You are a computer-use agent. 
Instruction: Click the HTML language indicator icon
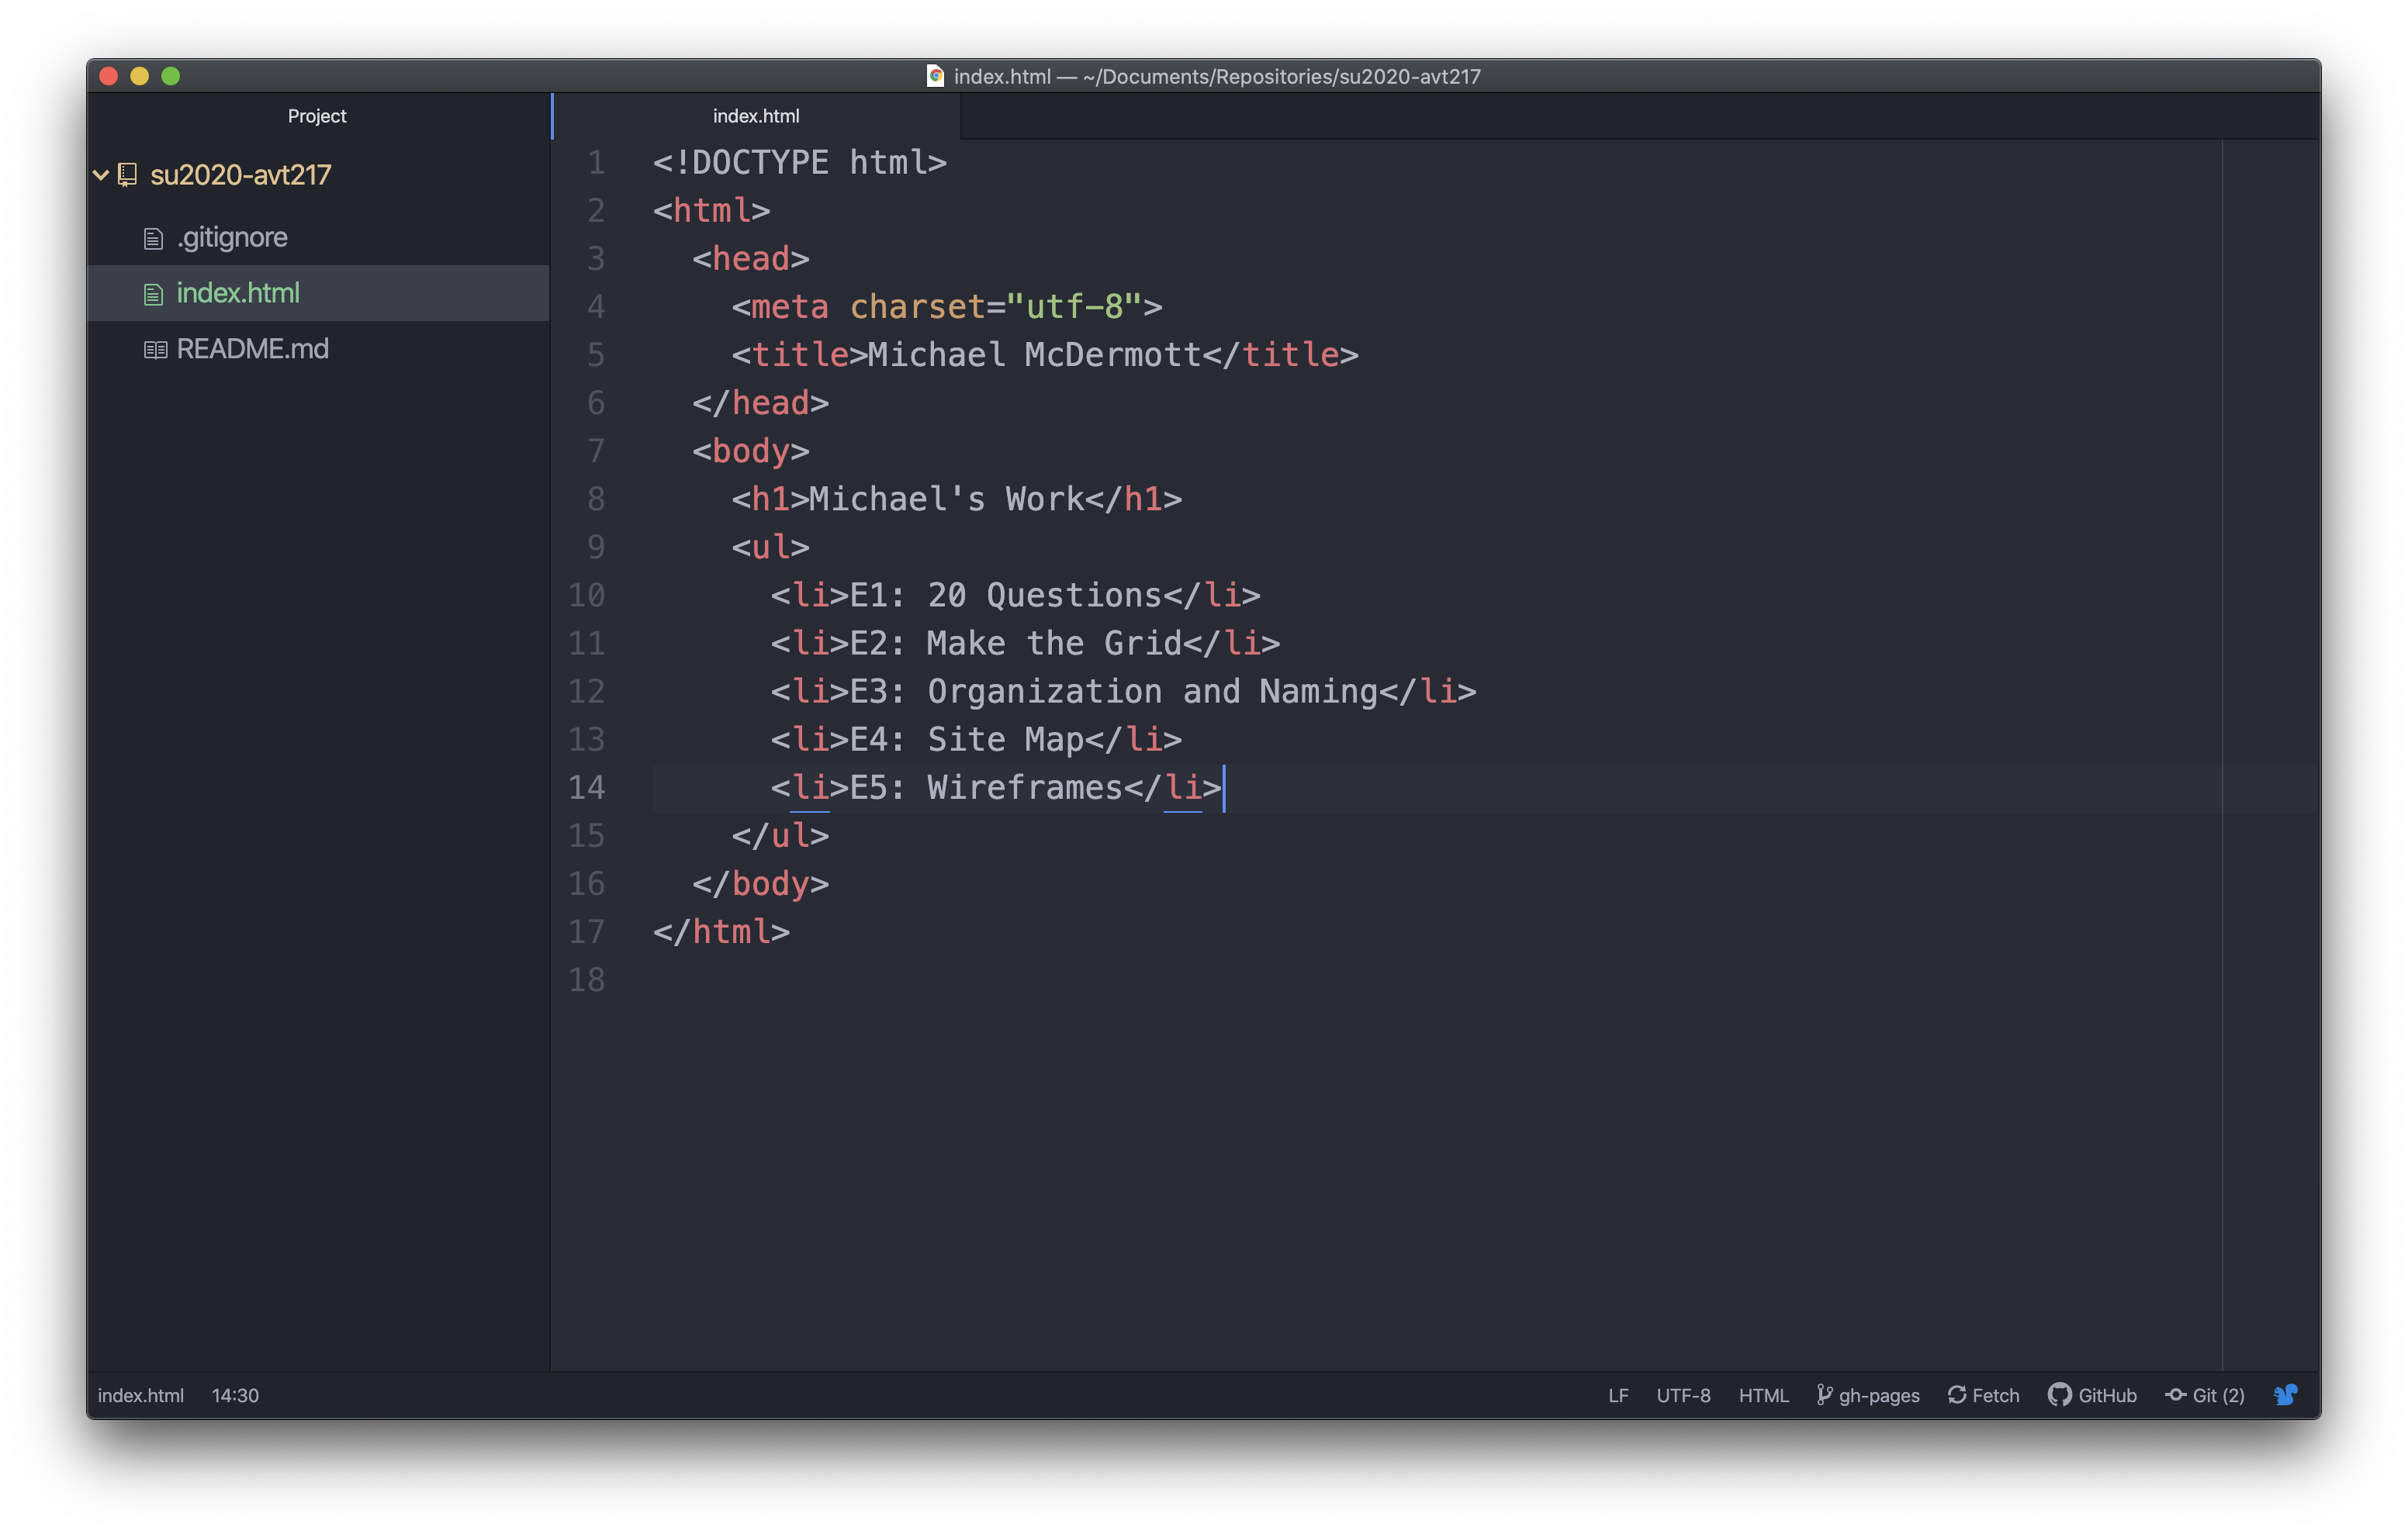[1759, 1394]
